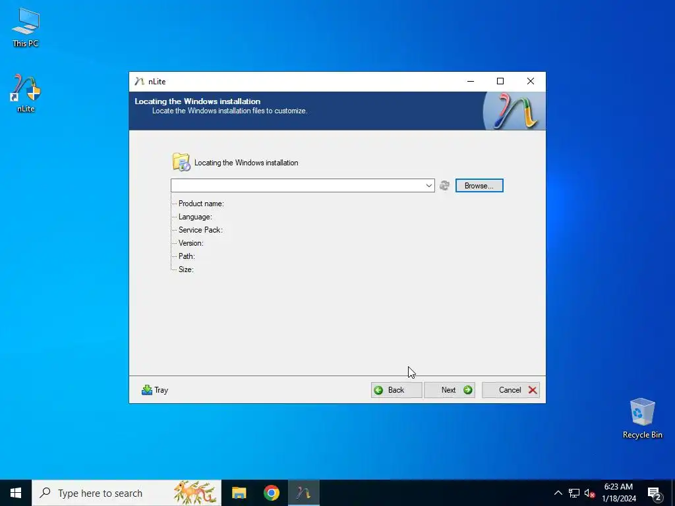The width and height of the screenshot is (675, 506).
Task: Select the Path: label
Action: 187,256
